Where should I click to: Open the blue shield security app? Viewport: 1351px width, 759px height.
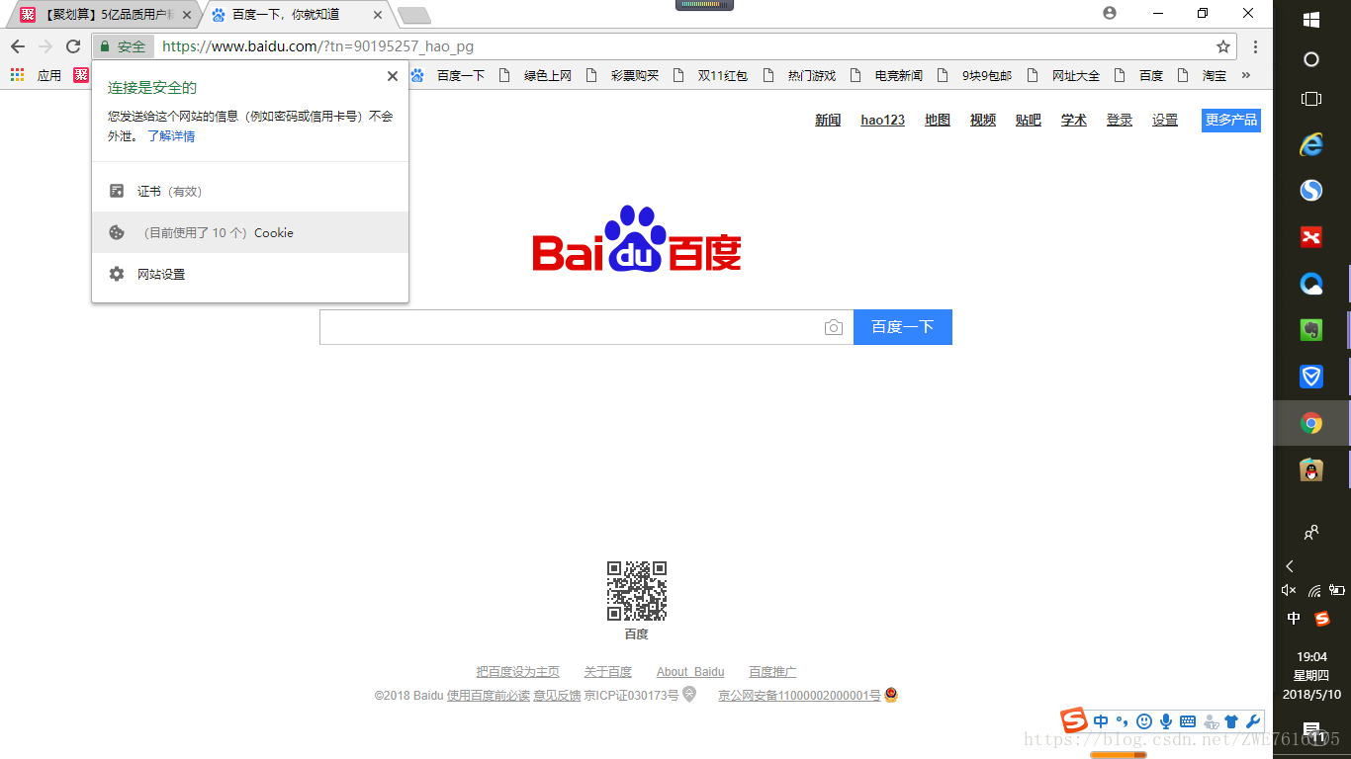click(1311, 377)
